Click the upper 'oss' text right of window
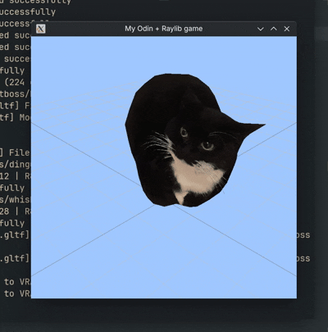328x332 pixels. point(303,235)
